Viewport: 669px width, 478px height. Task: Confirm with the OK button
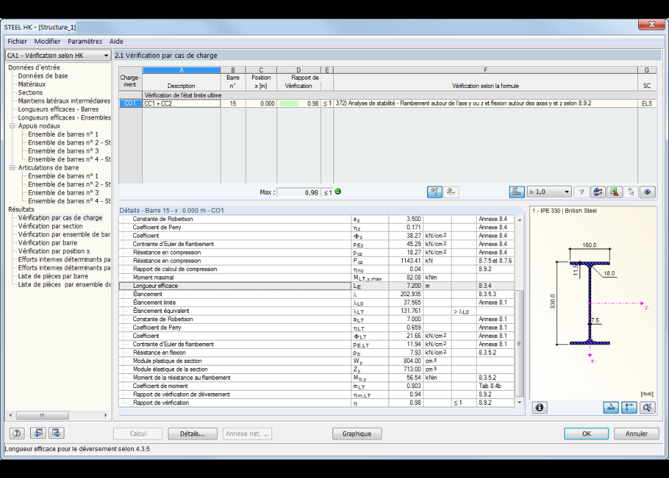[586, 434]
